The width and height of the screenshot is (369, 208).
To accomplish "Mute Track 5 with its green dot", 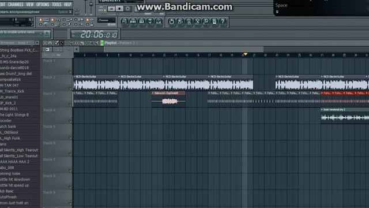I will pos(70,138).
